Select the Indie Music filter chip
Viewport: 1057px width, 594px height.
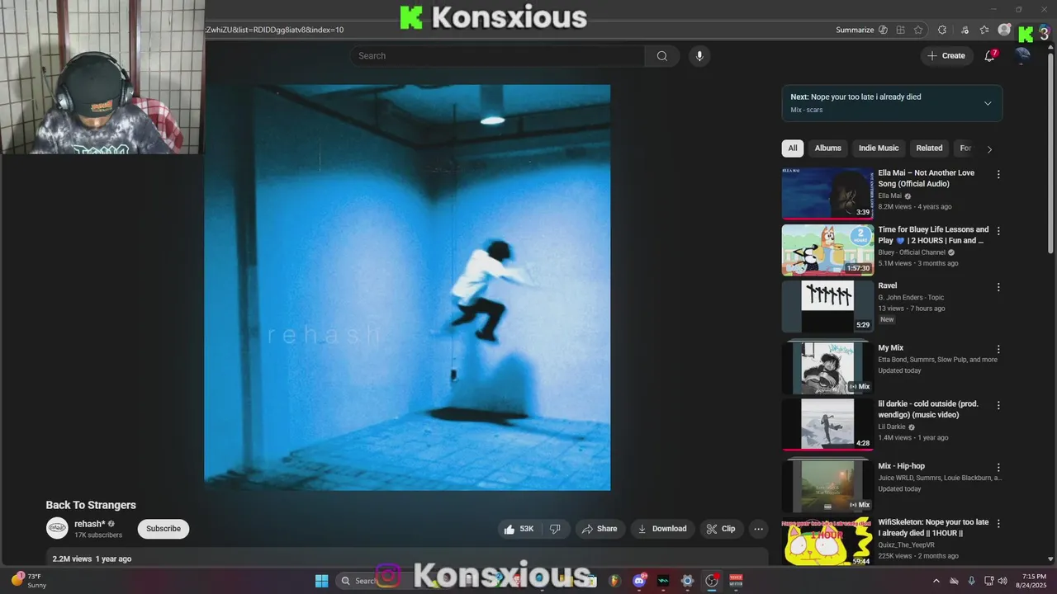(879, 148)
